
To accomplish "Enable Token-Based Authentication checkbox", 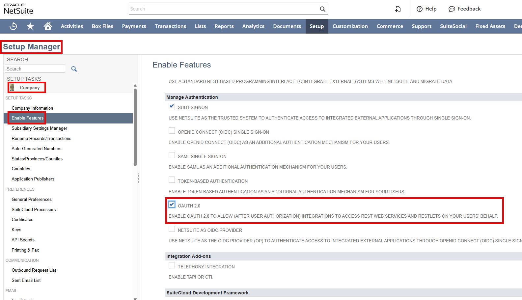I will coord(172,180).
